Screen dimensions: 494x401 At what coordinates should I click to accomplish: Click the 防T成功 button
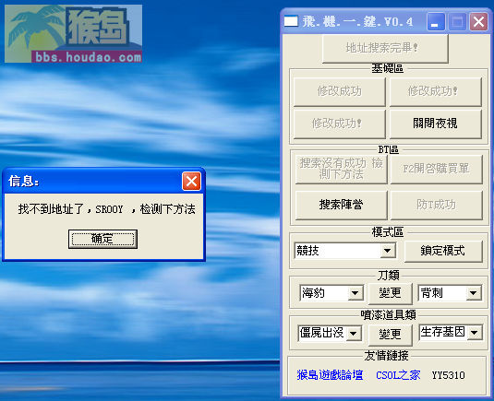[437, 205]
